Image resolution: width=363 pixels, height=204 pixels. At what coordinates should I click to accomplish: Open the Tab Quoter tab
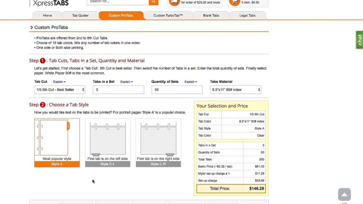81,15
